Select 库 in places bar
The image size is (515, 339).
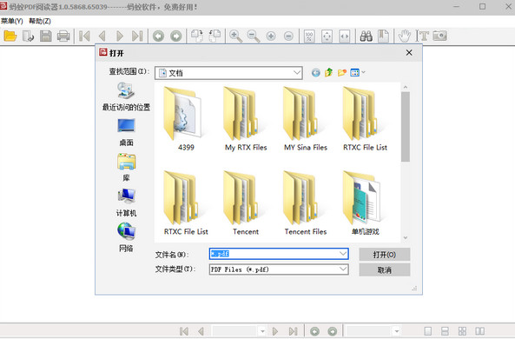tap(126, 168)
